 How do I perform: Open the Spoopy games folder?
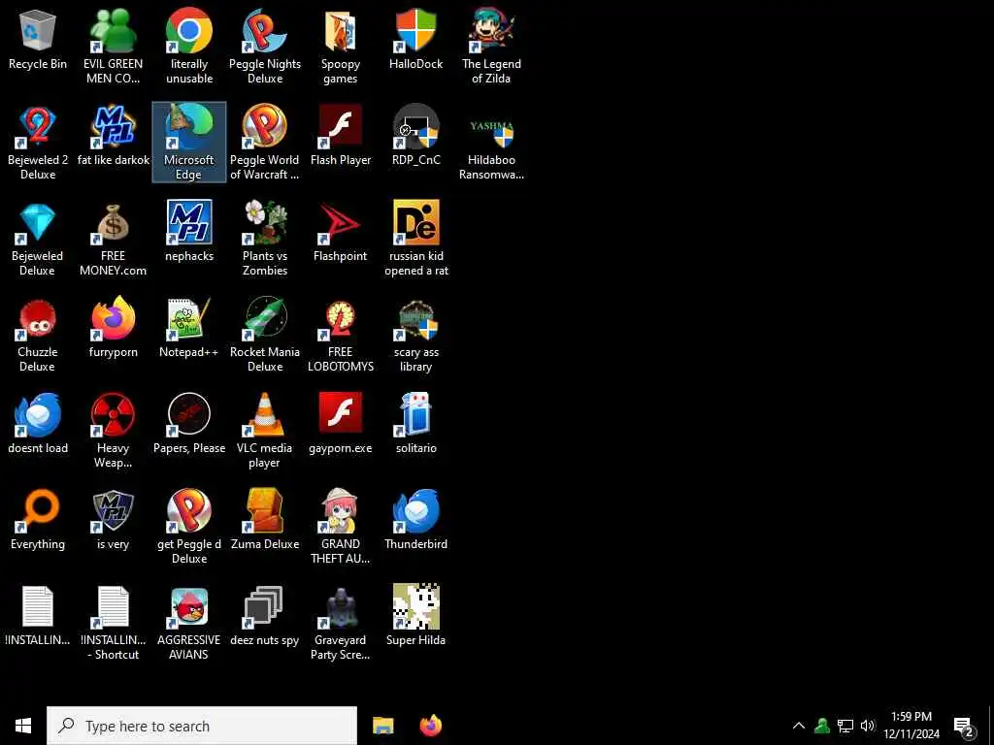[x=341, y=30]
